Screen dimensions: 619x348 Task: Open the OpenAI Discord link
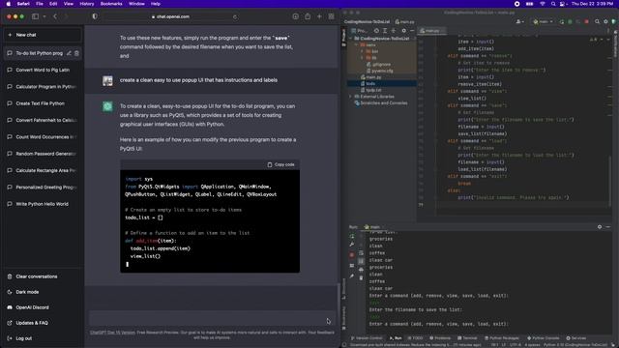pyautogui.click(x=43, y=307)
